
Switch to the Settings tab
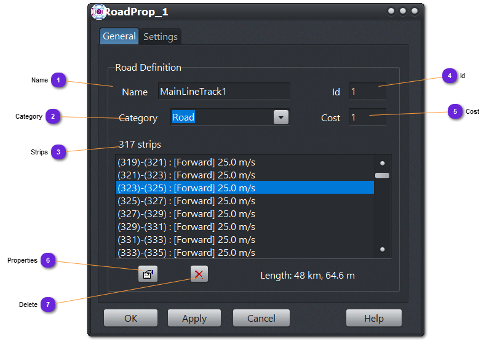tap(161, 37)
